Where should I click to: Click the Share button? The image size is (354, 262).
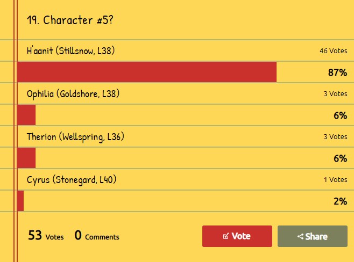pyautogui.click(x=313, y=236)
